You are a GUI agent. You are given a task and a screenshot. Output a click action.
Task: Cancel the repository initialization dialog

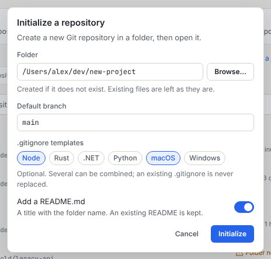coord(187,234)
